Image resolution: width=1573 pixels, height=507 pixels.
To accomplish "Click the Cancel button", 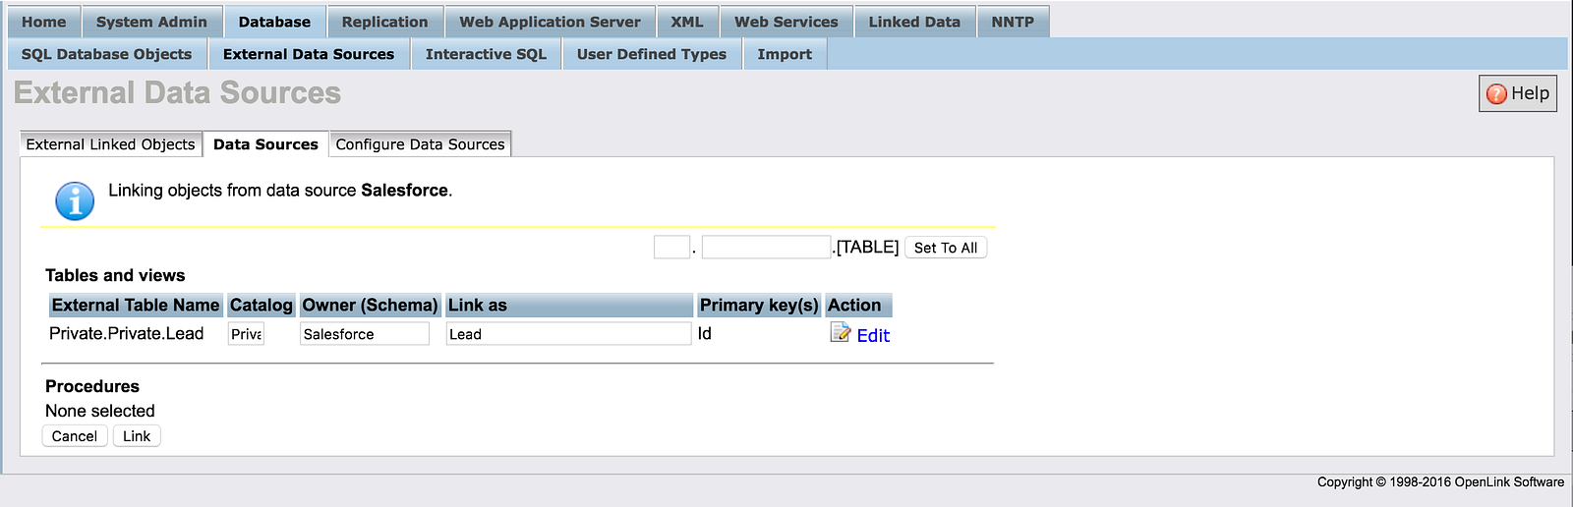I will pos(75,436).
